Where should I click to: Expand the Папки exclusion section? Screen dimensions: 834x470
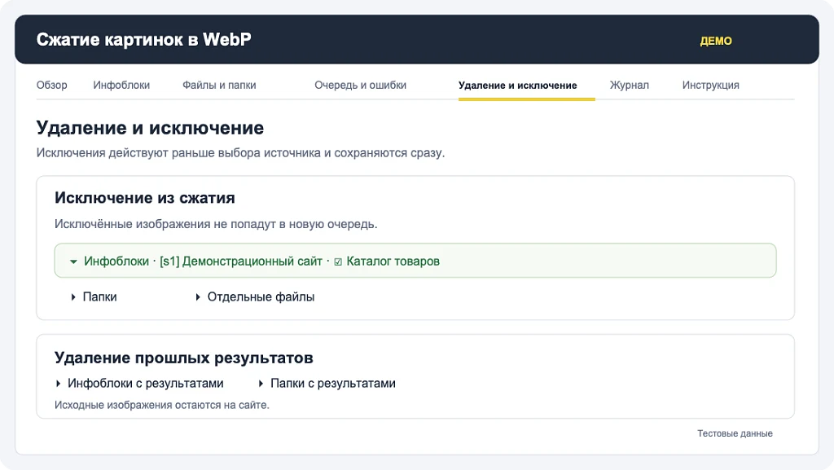pos(94,296)
